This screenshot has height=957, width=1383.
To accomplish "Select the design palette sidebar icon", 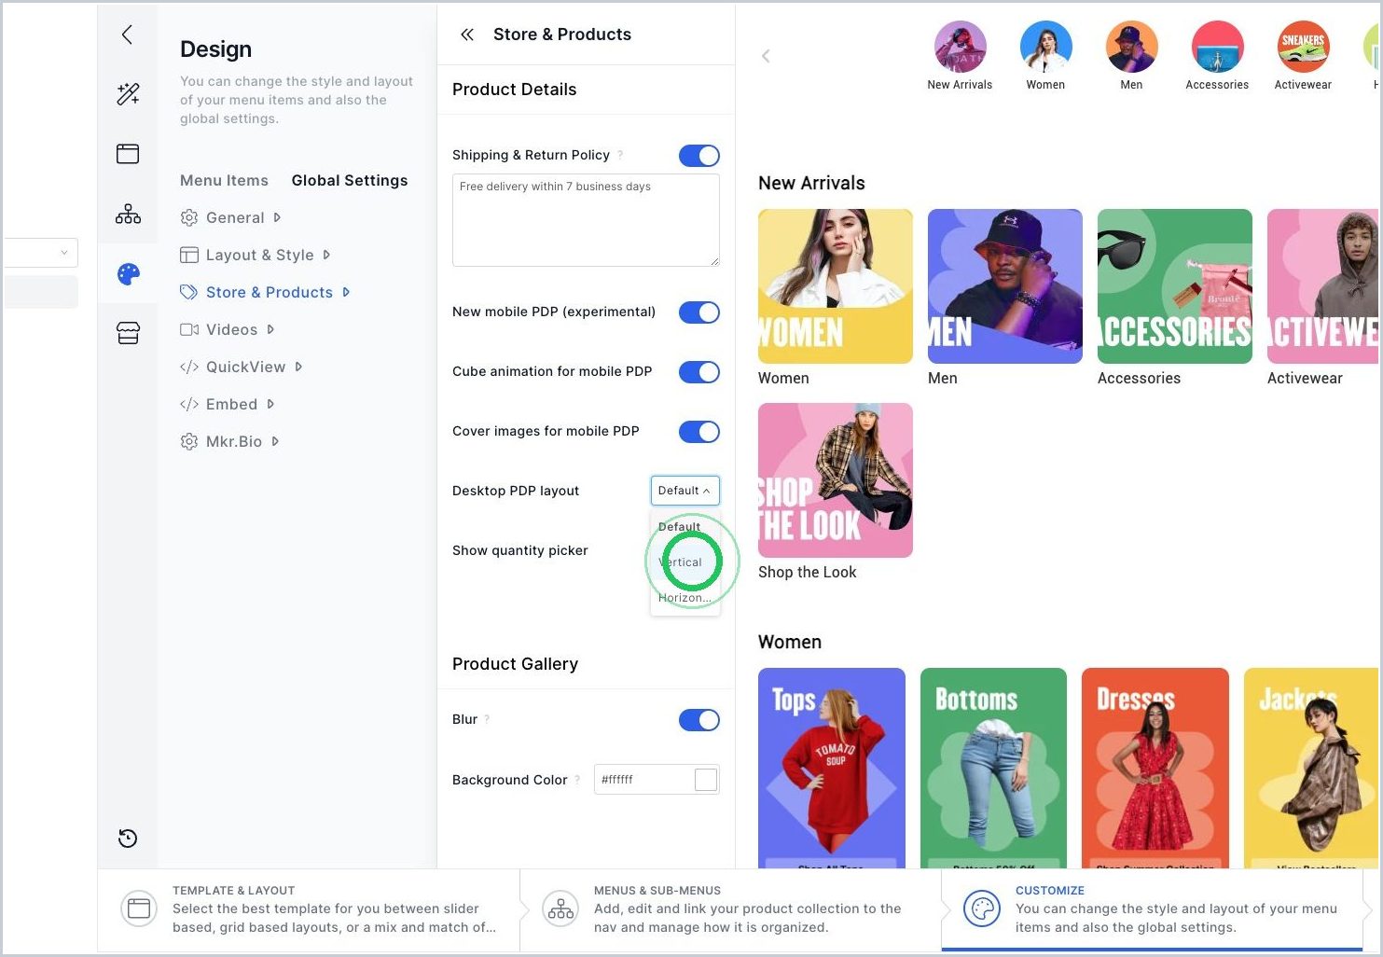I will click(128, 274).
